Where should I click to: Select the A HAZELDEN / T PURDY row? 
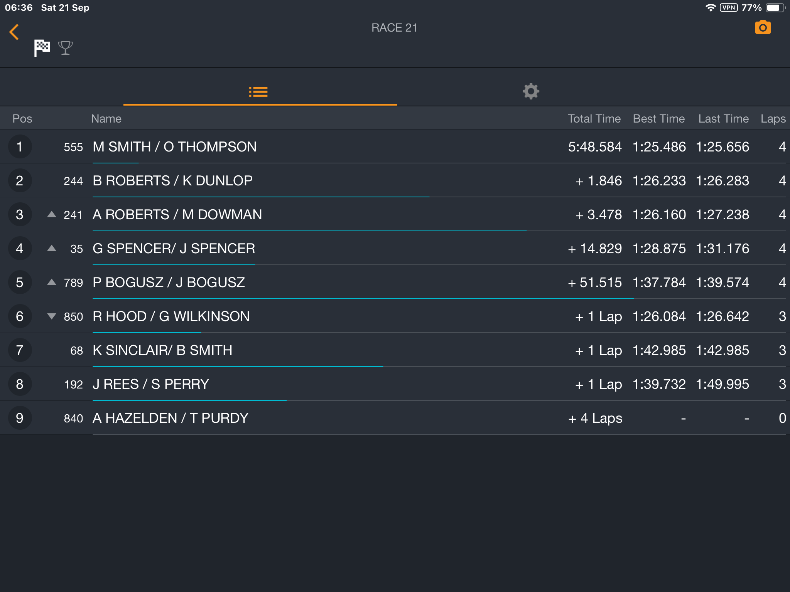[395, 418]
